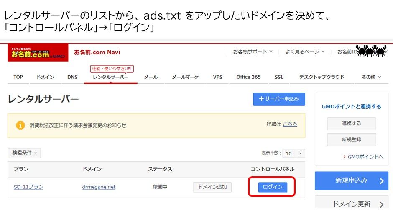Viewport: 393px width, 218px height.
Task: Click the コントロールパネル column header
Action: (273, 169)
